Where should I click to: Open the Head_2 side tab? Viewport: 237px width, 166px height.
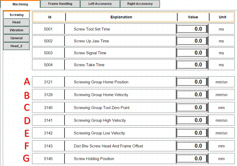coord(16,46)
